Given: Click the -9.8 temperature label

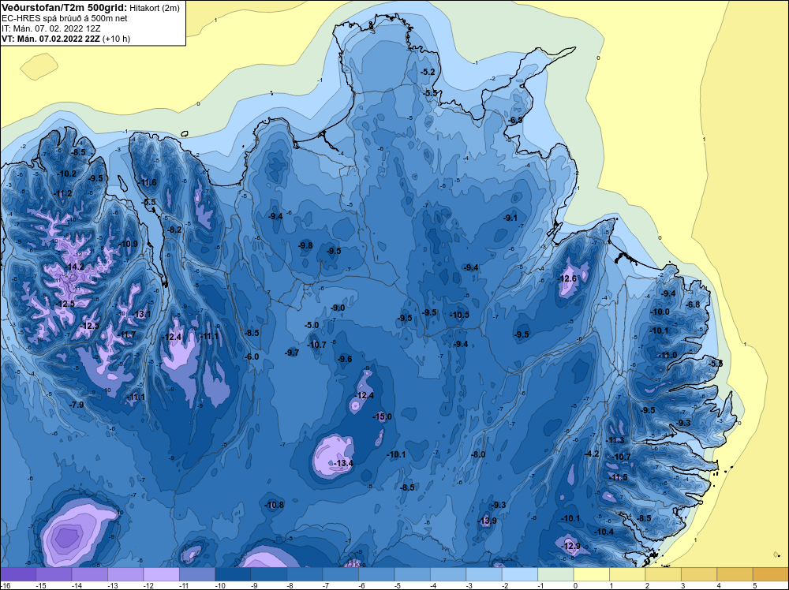Looking at the screenshot, I should [x=305, y=245].
